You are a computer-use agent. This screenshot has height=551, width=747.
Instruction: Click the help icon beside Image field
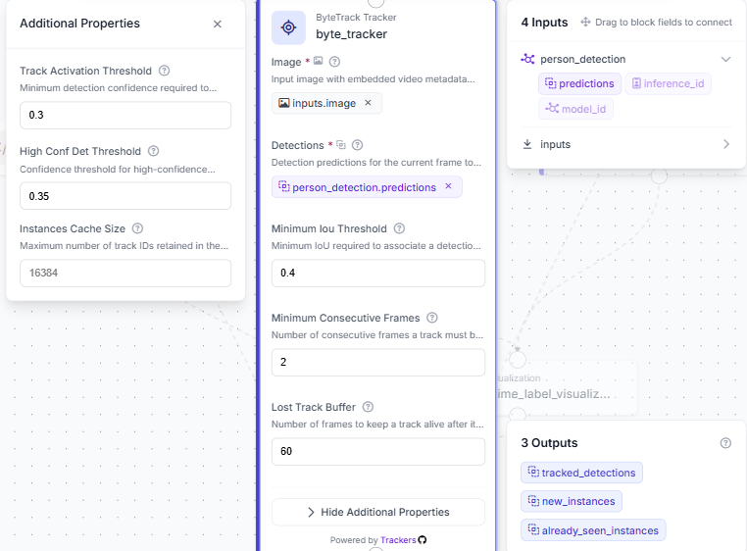335,62
